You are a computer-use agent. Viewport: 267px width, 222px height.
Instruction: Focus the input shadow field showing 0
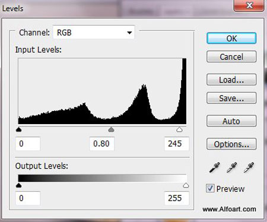click(x=28, y=144)
